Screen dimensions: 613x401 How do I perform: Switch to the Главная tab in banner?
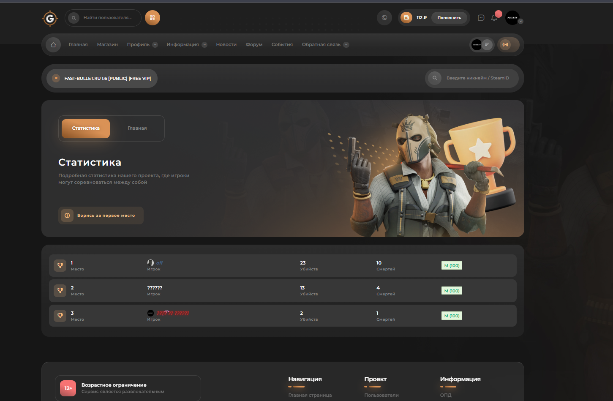pyautogui.click(x=137, y=128)
